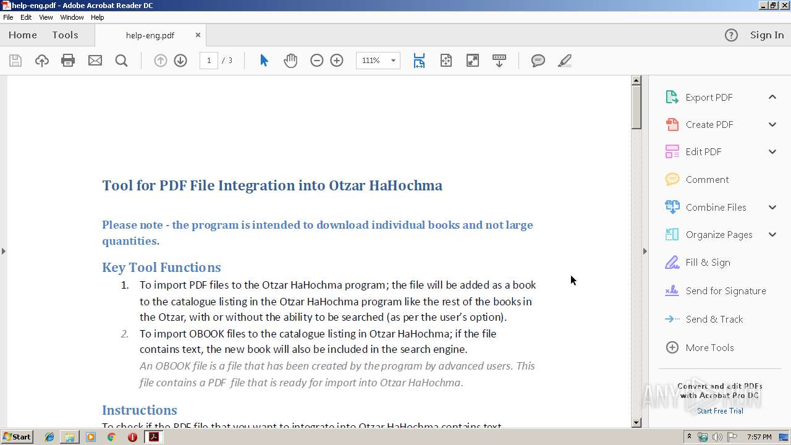Image resolution: width=791 pixels, height=445 pixels.
Task: Upload file to Document Cloud icon
Action: click(42, 61)
